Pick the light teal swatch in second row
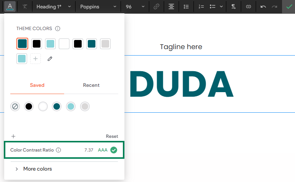Screen dimensions: 295x182 coord(22,59)
